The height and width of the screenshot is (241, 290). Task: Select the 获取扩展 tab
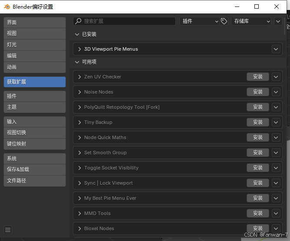pos(35,82)
